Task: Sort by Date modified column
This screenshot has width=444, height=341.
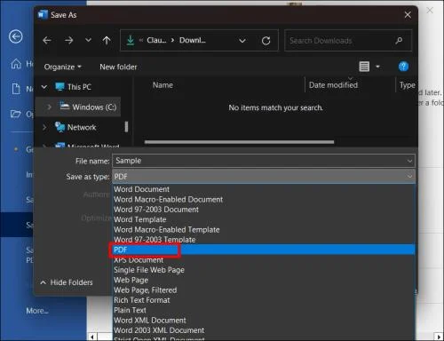Action: click(x=333, y=85)
